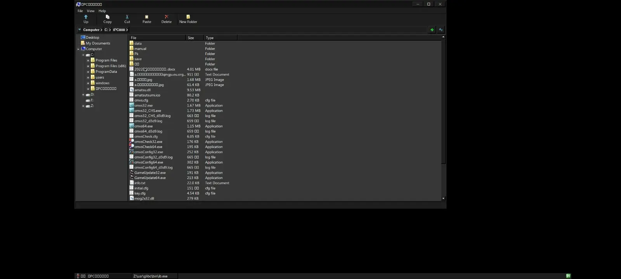Image resolution: width=621 pixels, height=279 pixels.
Task: Select key.cfg file name
Action: 140,193
